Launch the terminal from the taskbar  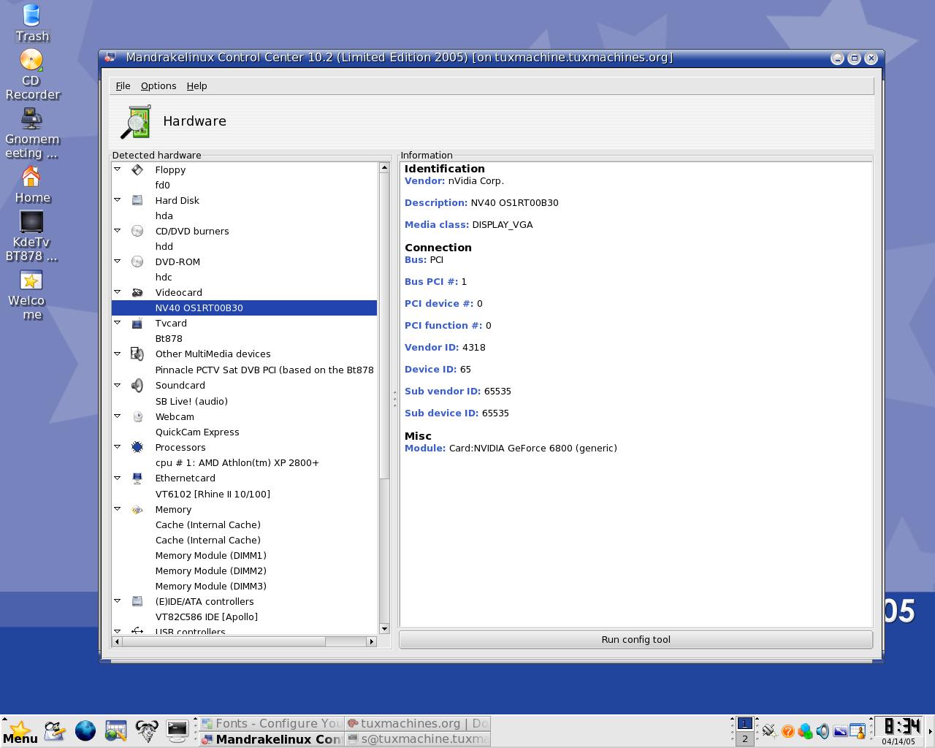(x=177, y=730)
